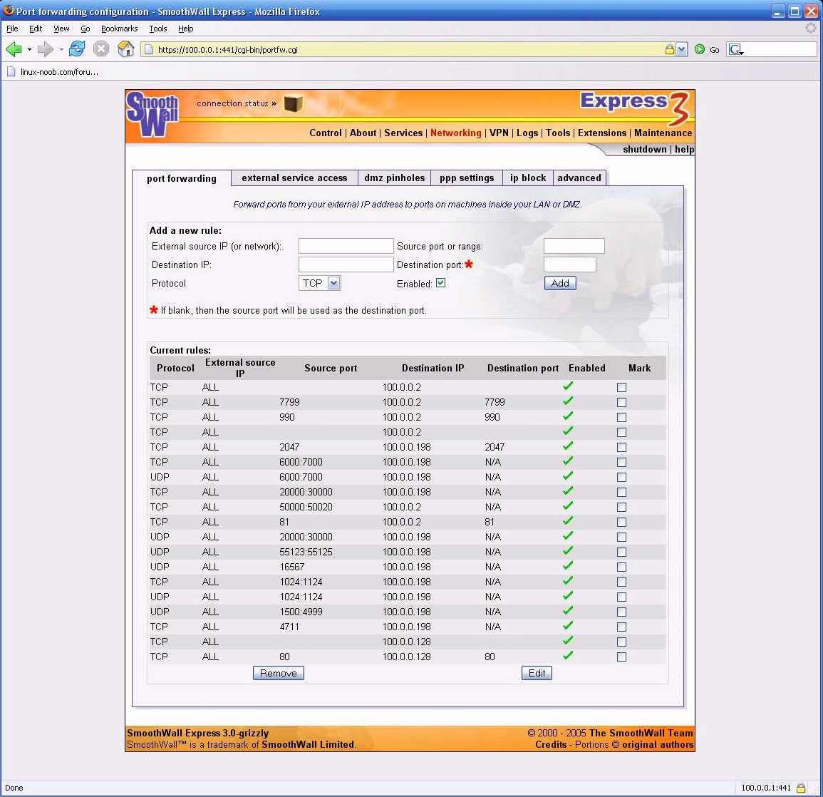This screenshot has width=823, height=797.
Task: Click the page icon in the address bar
Action: point(148,49)
